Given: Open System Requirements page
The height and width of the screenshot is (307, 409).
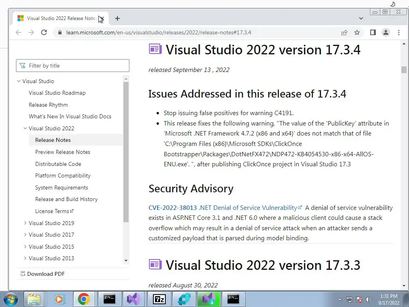Looking at the screenshot, I should (x=62, y=187).
